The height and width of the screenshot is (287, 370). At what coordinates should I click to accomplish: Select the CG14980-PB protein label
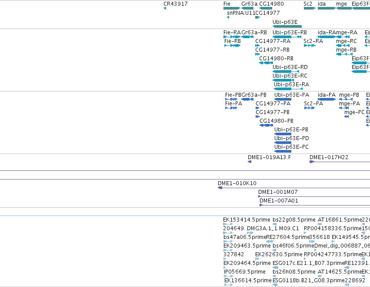[277, 121]
